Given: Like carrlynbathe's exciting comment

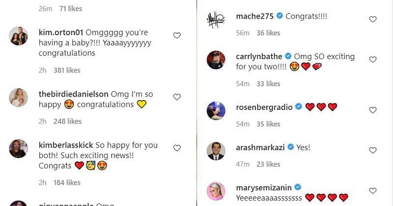Looking at the screenshot, I should pyautogui.click(x=372, y=59).
